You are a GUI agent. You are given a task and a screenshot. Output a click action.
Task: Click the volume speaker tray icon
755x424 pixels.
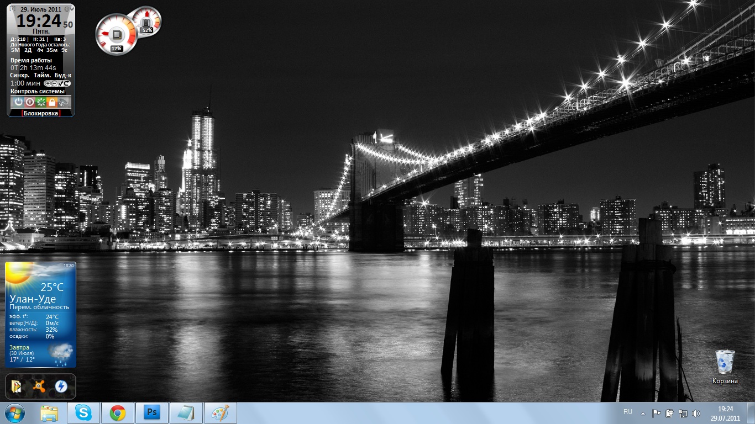pyautogui.click(x=695, y=413)
